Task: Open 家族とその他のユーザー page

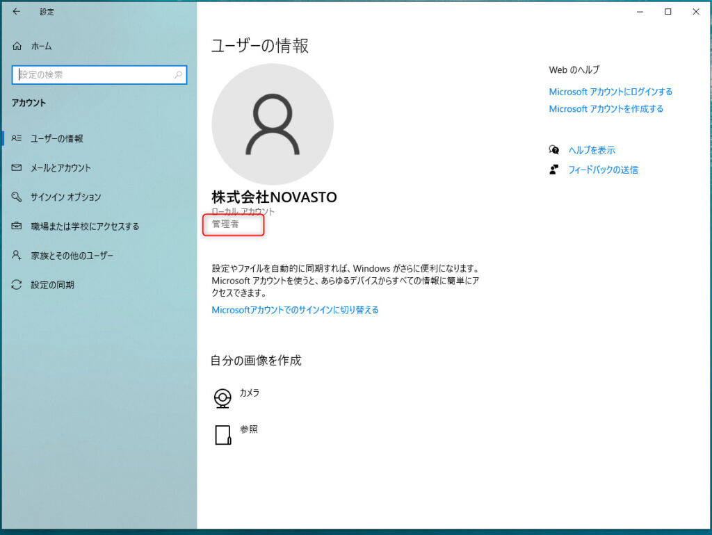Action: 72,256
